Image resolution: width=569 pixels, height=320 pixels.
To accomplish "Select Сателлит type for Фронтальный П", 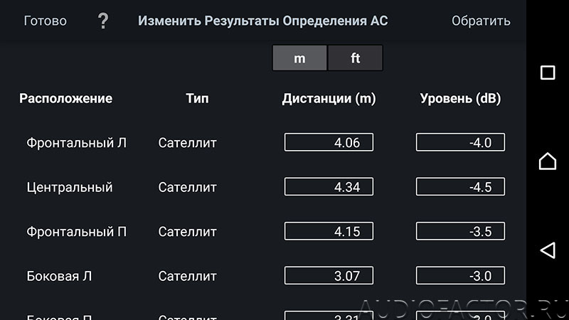I will (187, 232).
